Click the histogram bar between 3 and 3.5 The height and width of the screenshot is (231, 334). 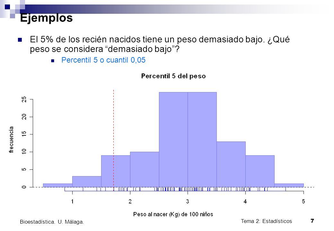click(202, 140)
